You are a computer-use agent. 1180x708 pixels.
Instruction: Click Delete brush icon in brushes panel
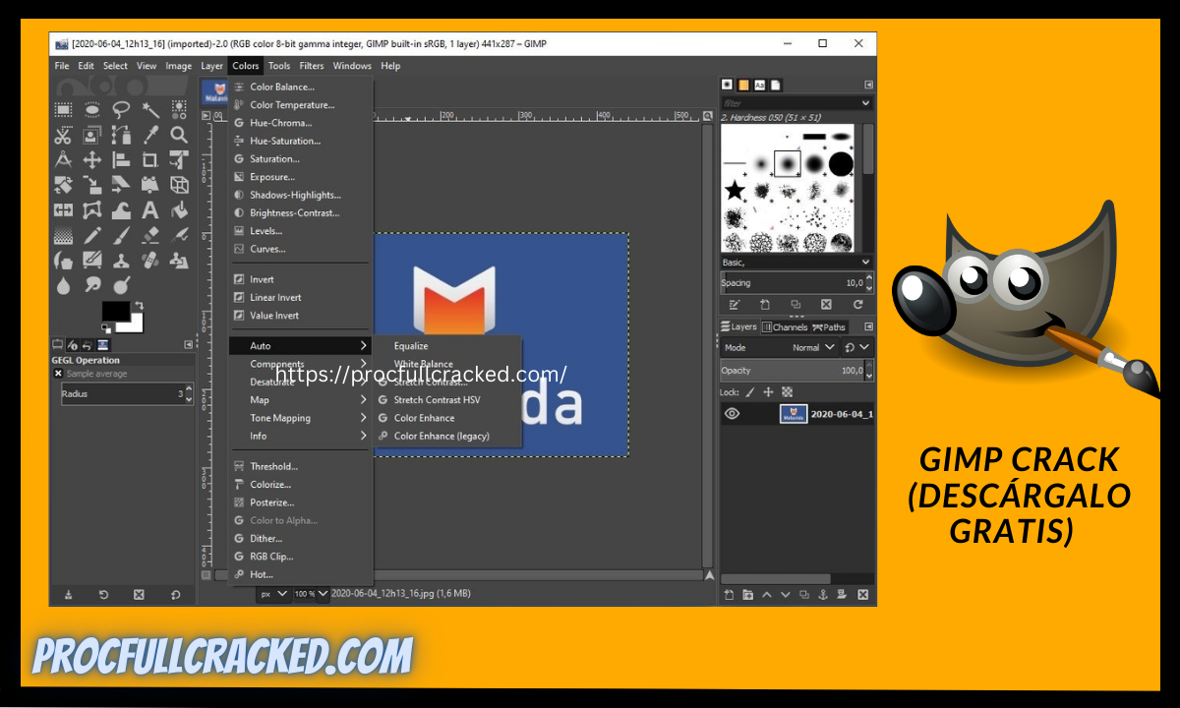826,305
